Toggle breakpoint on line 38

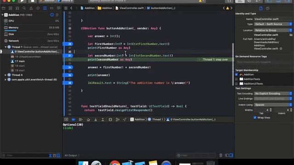point(68,83)
